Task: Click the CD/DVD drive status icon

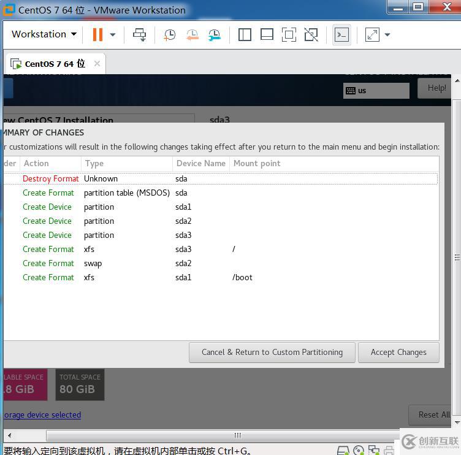Action: coord(359,450)
